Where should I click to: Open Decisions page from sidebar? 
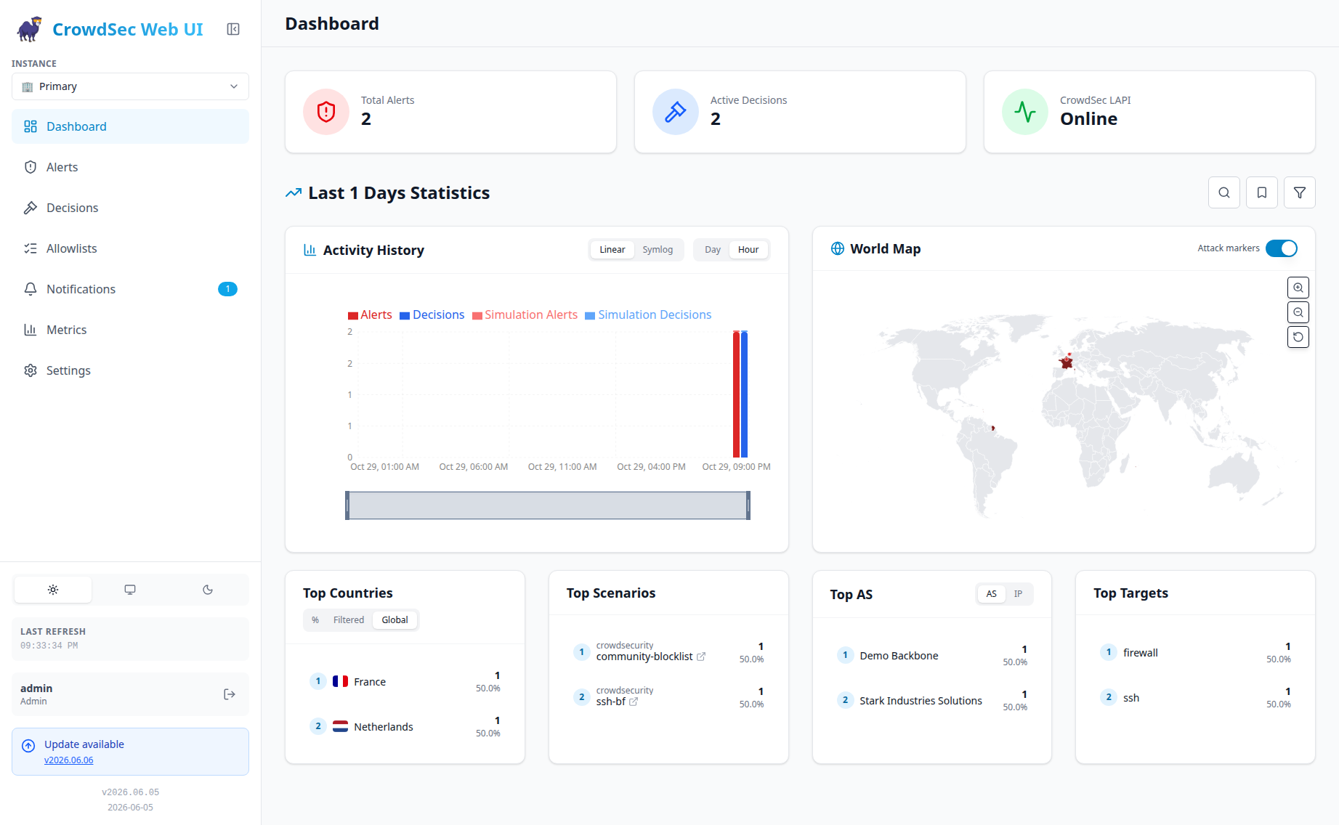130,208
